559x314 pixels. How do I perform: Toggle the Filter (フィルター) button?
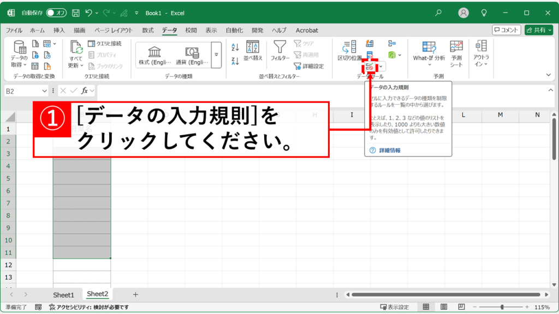point(280,51)
